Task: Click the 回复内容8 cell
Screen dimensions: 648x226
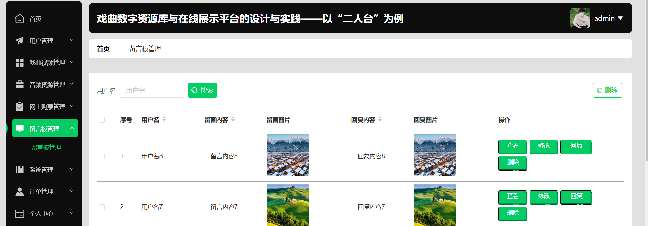Action: click(371, 156)
